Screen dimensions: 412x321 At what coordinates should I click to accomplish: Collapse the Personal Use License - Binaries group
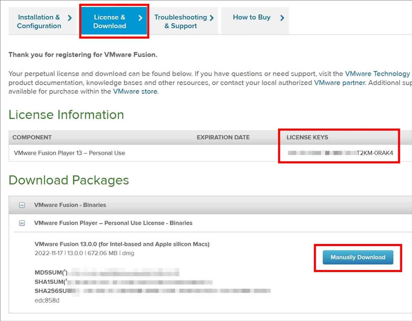coord(22,223)
